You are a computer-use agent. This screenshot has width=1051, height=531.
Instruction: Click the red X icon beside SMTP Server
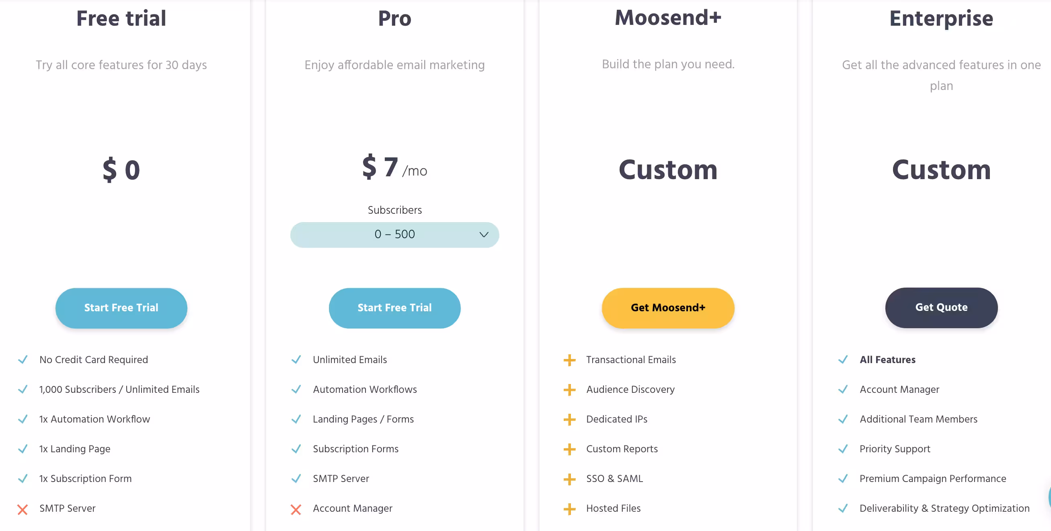click(x=23, y=509)
